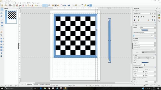The width and height of the screenshot is (161, 90).
Task: Select the Connector tool in the left toolbar
Action: point(2,35)
